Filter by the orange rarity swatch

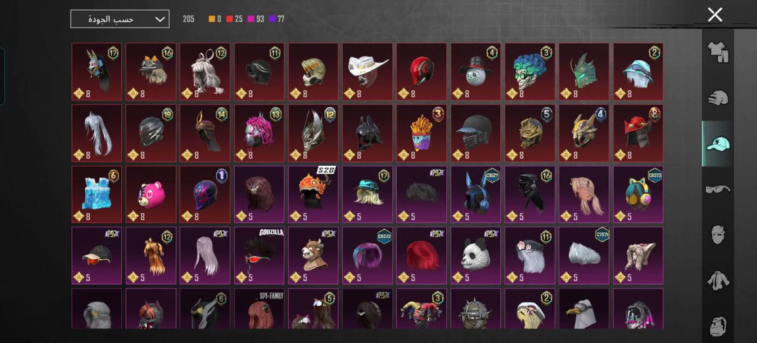pos(212,19)
